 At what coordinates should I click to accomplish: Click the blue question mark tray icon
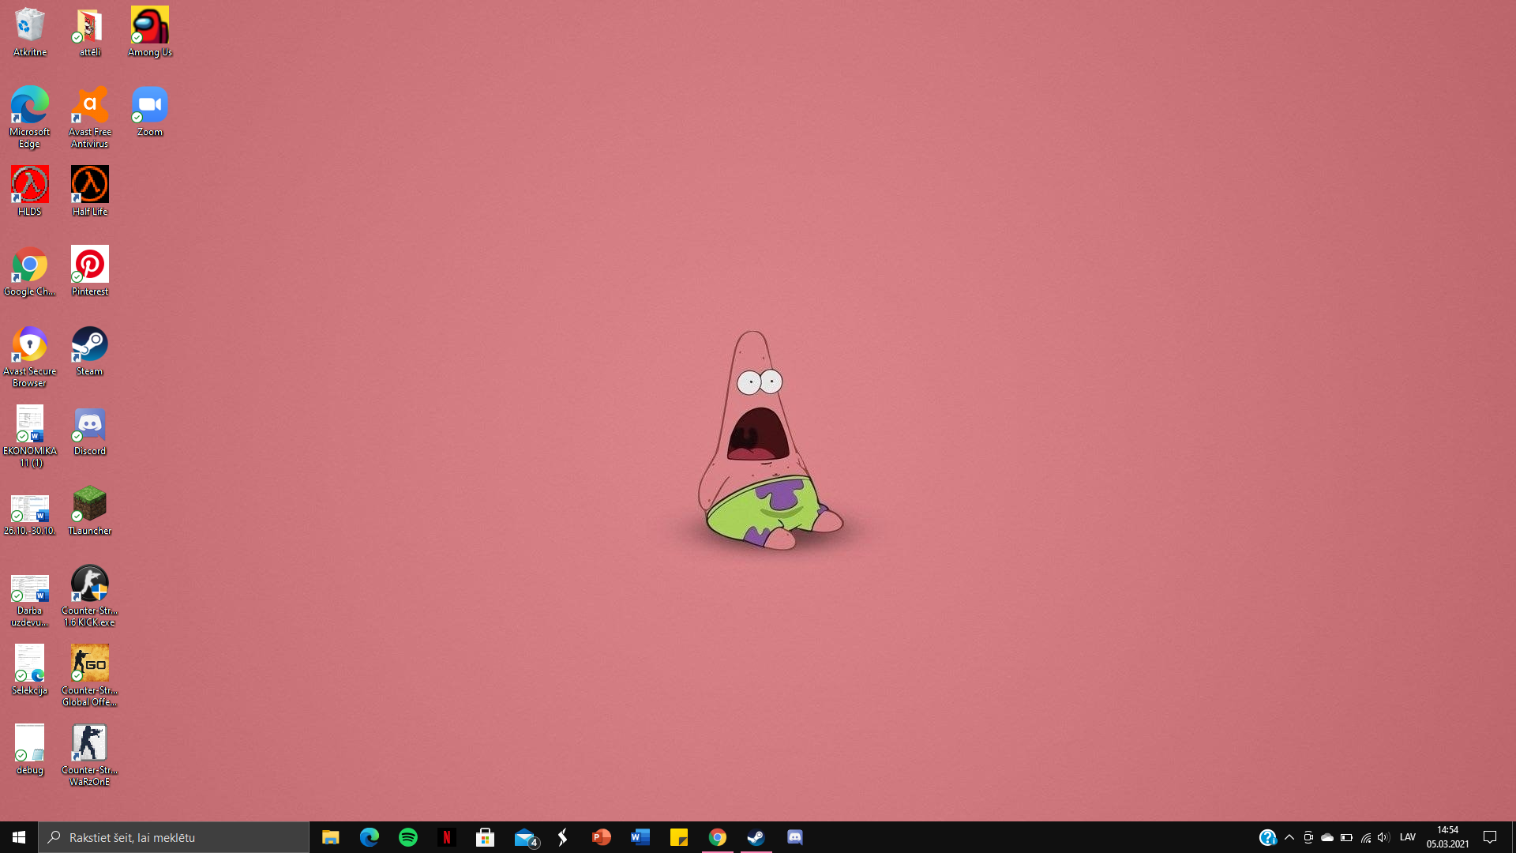point(1267,837)
